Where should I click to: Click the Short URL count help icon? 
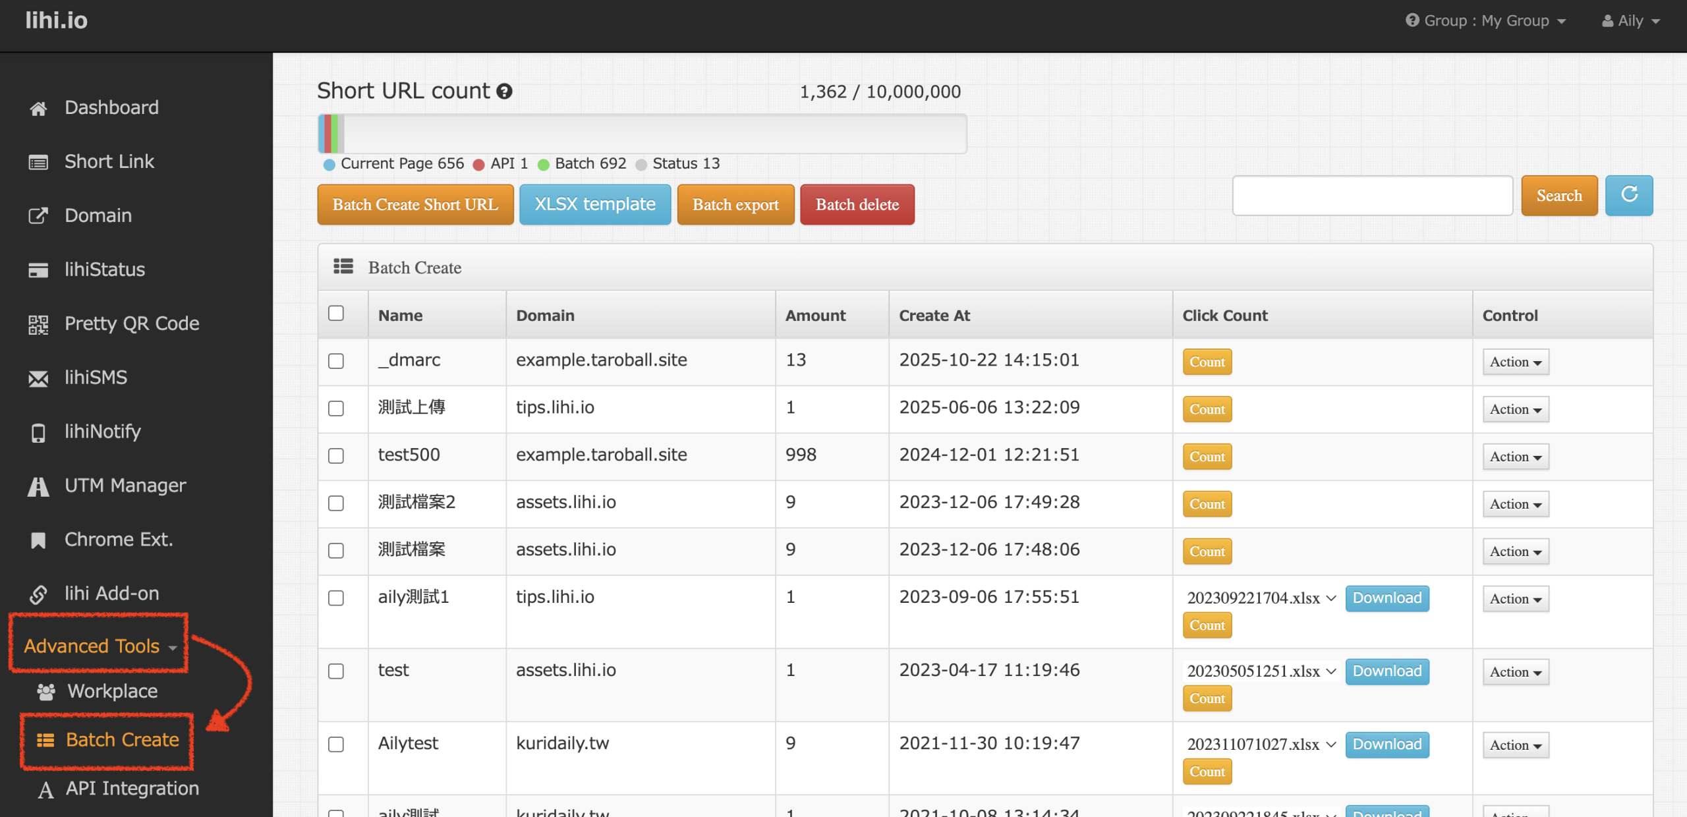click(x=504, y=92)
